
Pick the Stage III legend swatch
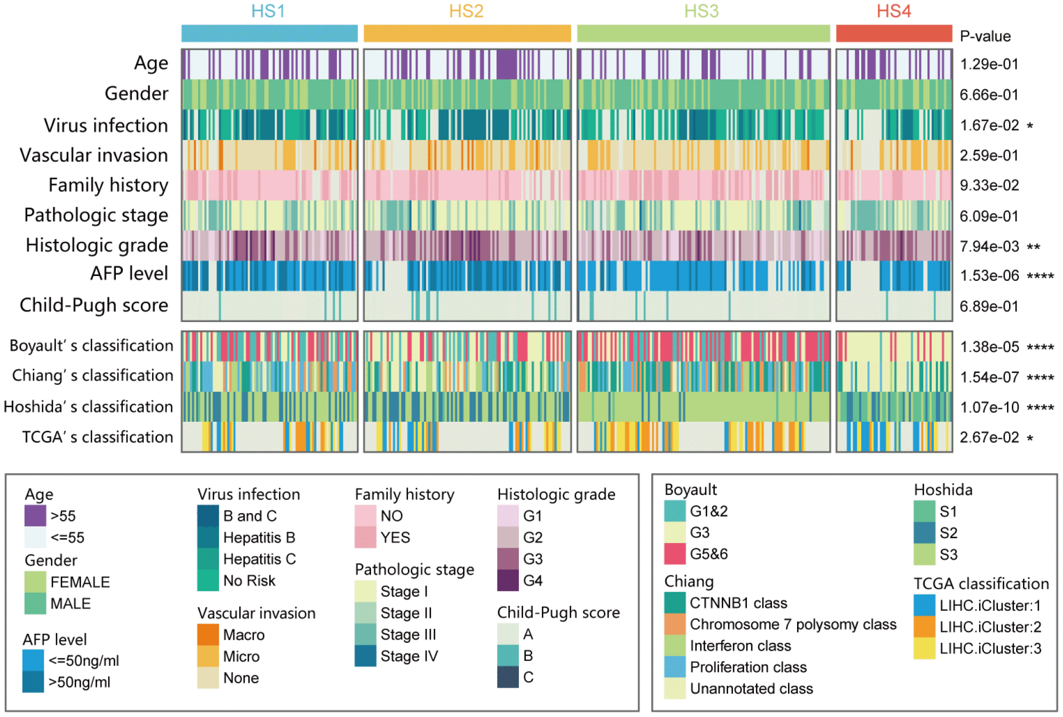(x=366, y=634)
